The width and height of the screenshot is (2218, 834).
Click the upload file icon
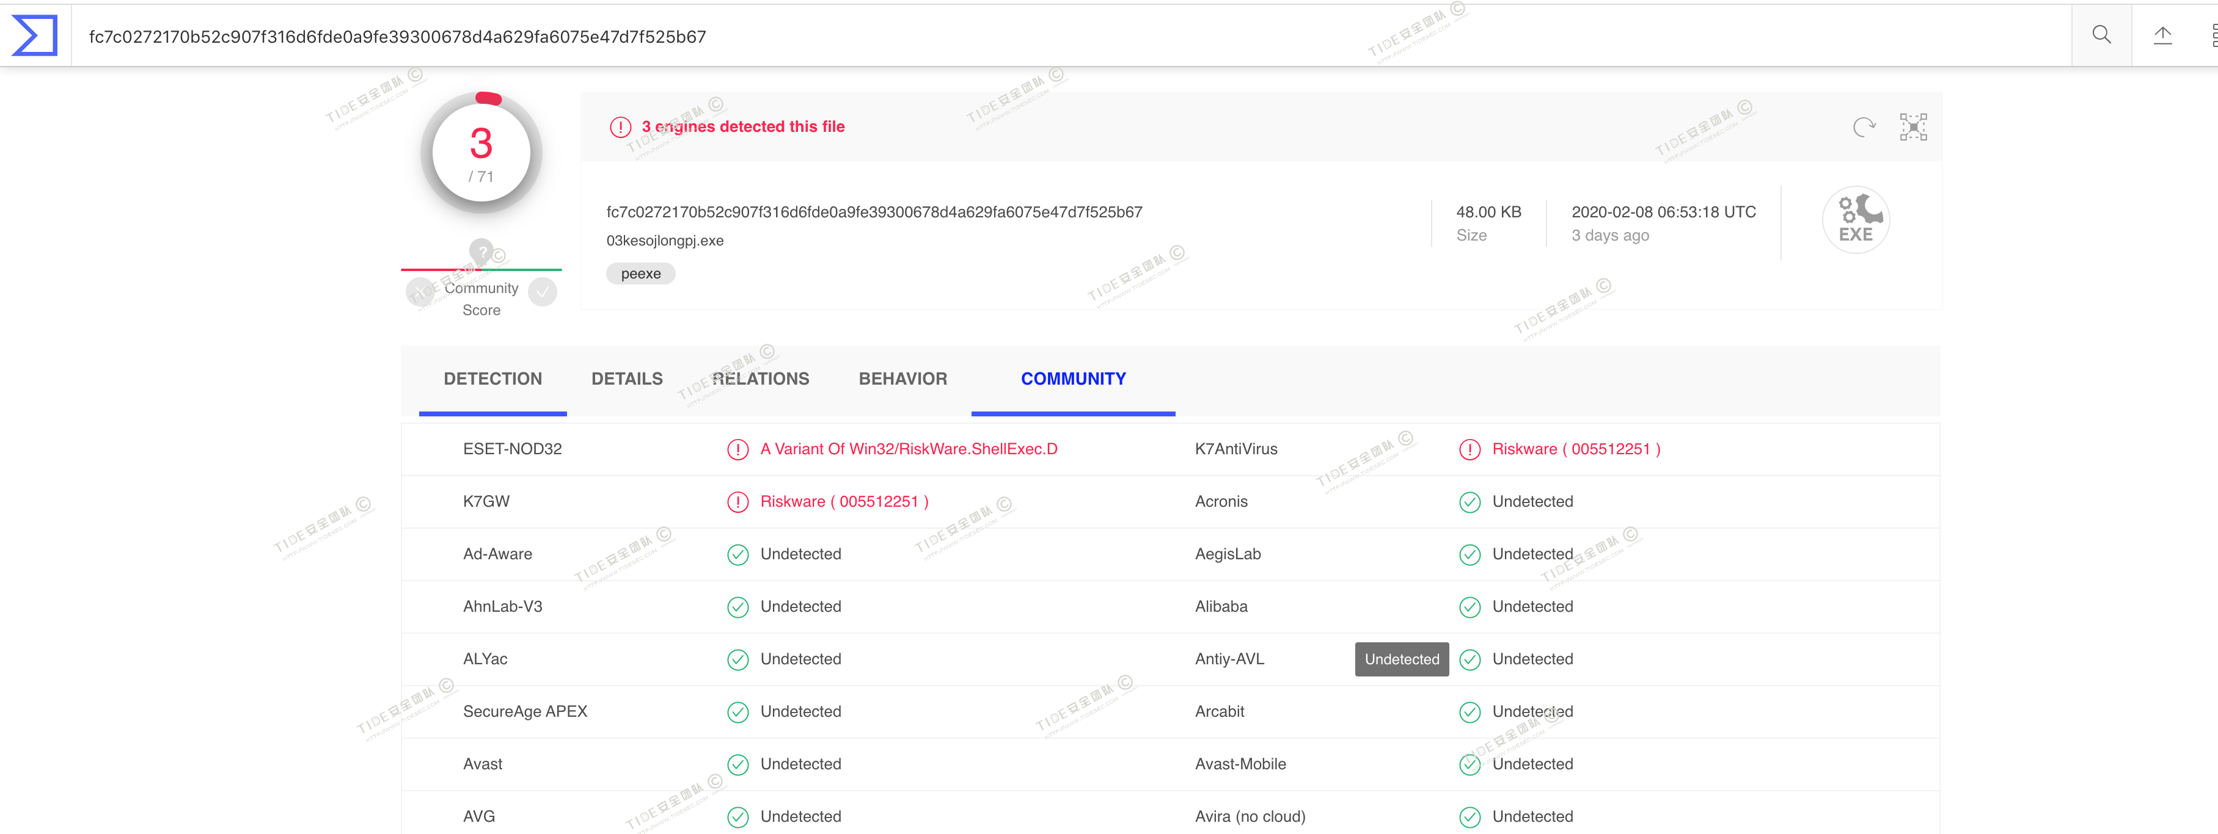[2162, 35]
